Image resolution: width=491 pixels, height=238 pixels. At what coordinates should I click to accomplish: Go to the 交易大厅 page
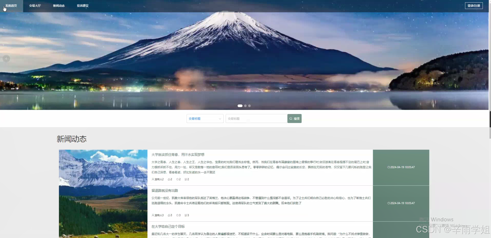35,6
